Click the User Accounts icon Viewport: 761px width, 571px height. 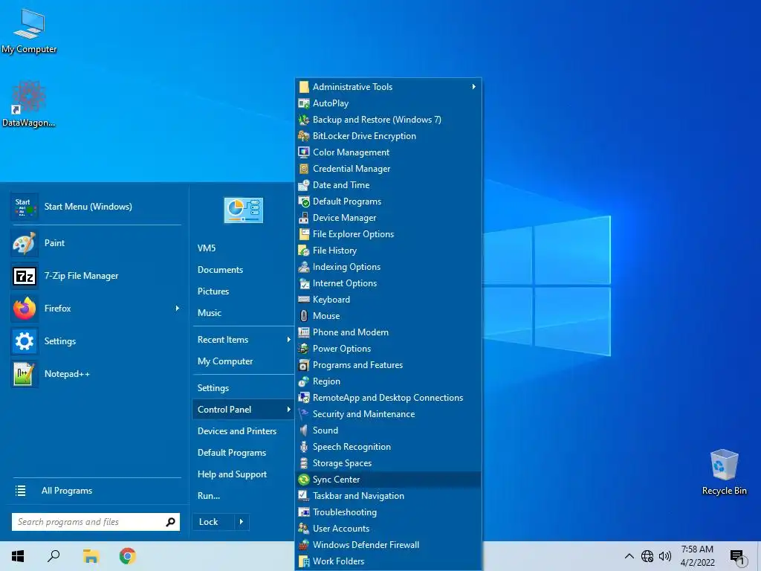click(304, 529)
